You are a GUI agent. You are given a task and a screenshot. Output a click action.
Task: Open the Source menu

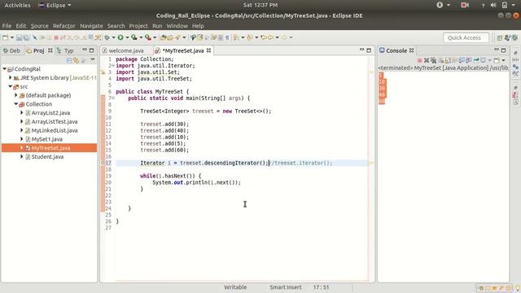point(40,26)
